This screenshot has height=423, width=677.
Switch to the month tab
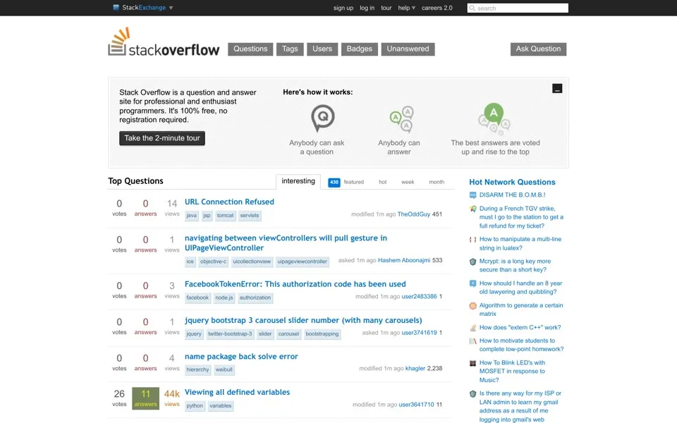437,182
